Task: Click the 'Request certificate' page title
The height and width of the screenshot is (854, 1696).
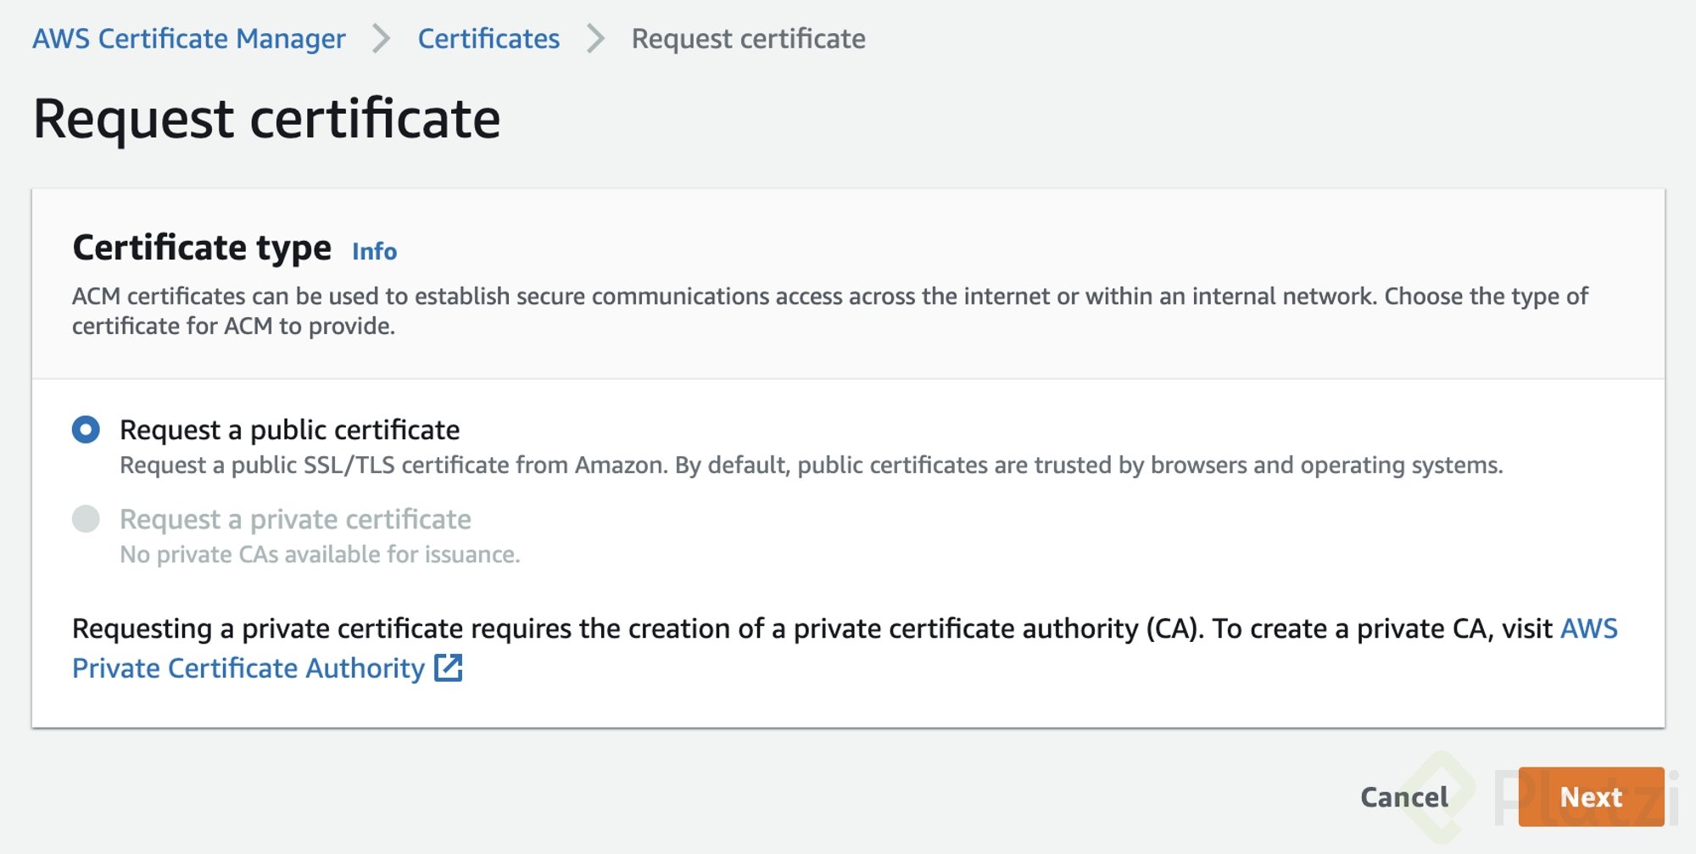Action: pyautogui.click(x=266, y=119)
